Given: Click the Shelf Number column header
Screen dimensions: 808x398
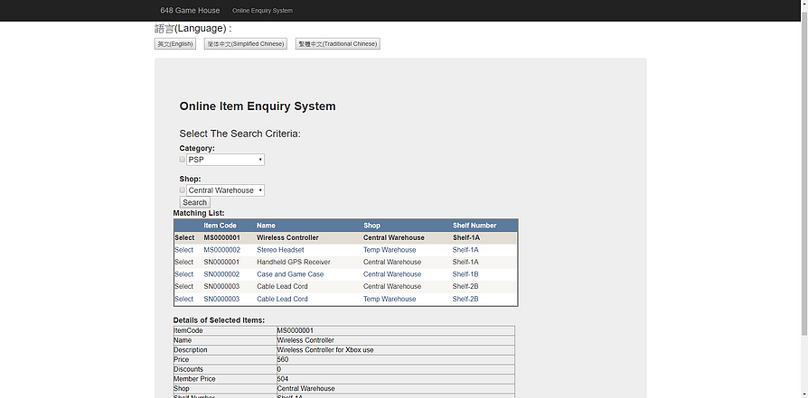Looking at the screenshot, I should point(474,226).
